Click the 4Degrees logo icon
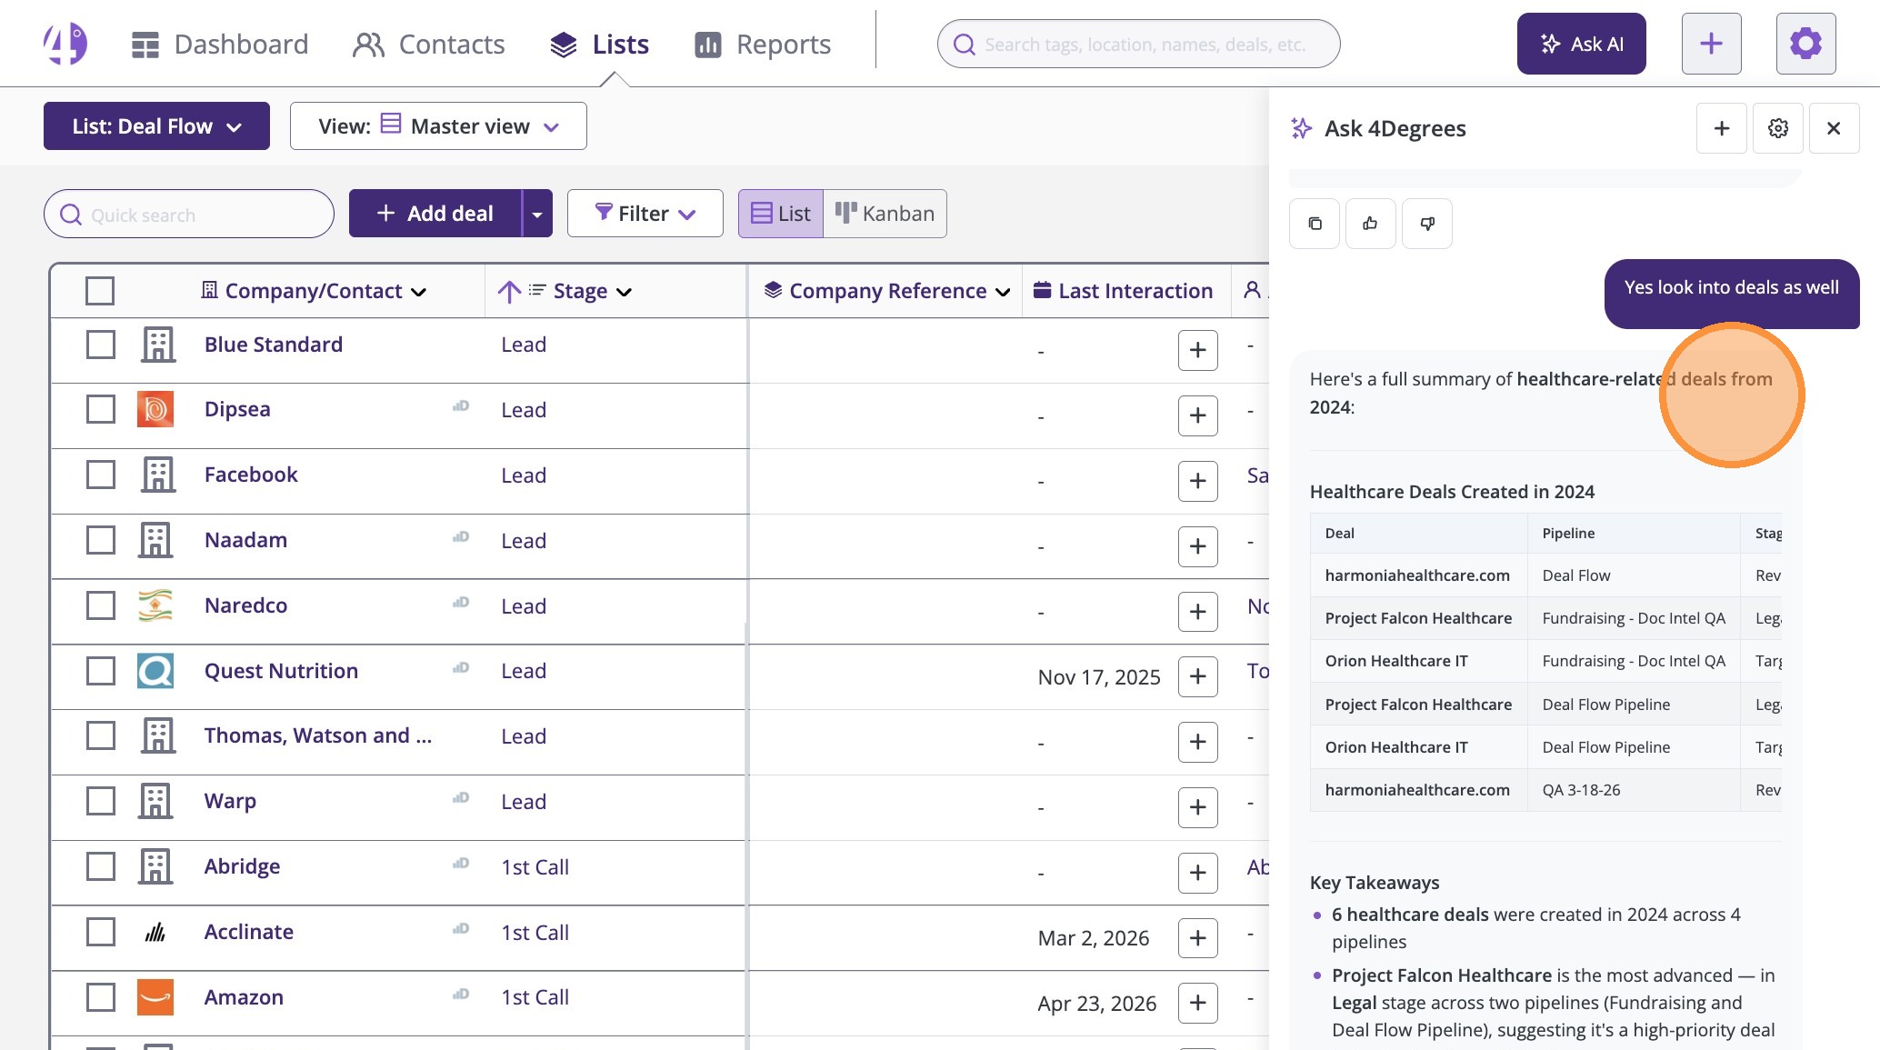This screenshot has width=1880, height=1050. (x=65, y=44)
